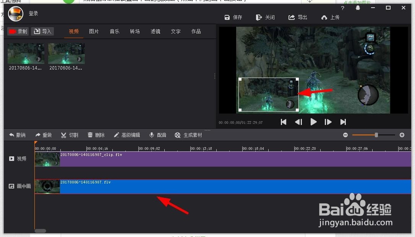Undo last action with 撤销
This screenshot has width=415, height=237.
tap(17, 135)
